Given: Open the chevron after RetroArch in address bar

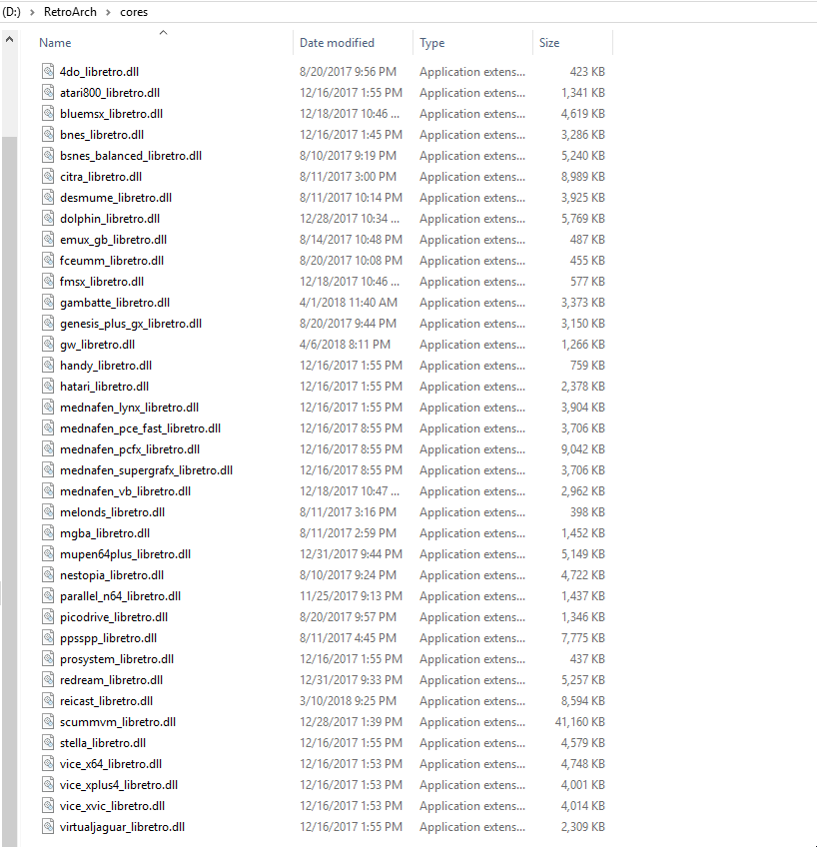Looking at the screenshot, I should (108, 12).
